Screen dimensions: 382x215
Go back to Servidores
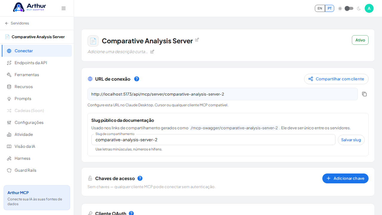coord(17,23)
